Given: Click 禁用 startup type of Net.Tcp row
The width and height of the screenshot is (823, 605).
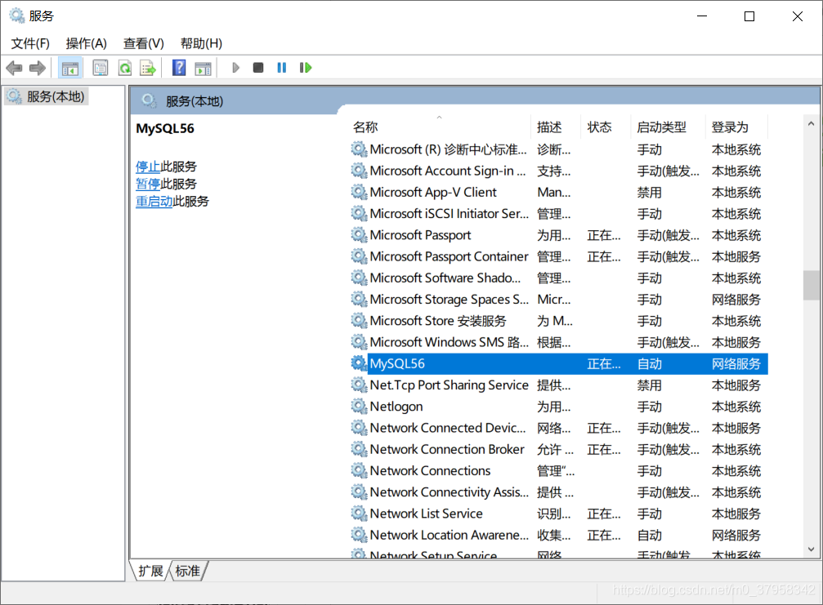Looking at the screenshot, I should coord(649,385).
